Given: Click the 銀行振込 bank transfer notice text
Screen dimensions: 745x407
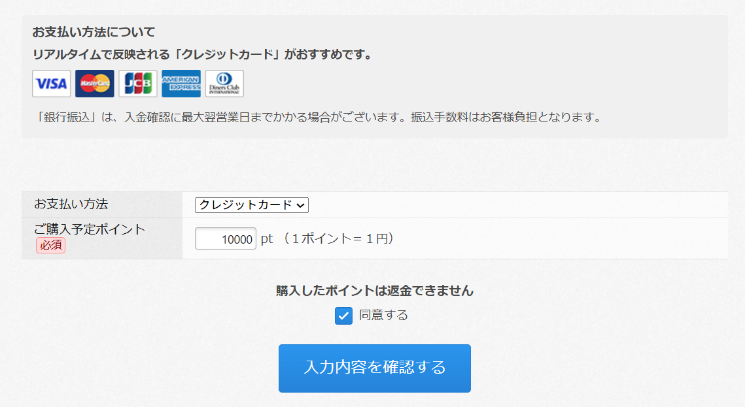Looking at the screenshot, I should (319, 118).
